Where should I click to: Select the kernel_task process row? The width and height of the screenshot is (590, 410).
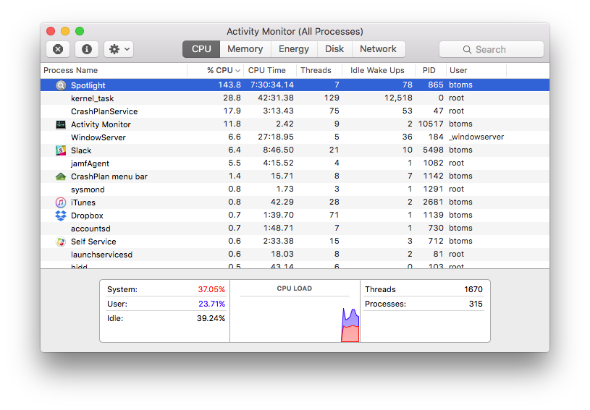(295, 98)
